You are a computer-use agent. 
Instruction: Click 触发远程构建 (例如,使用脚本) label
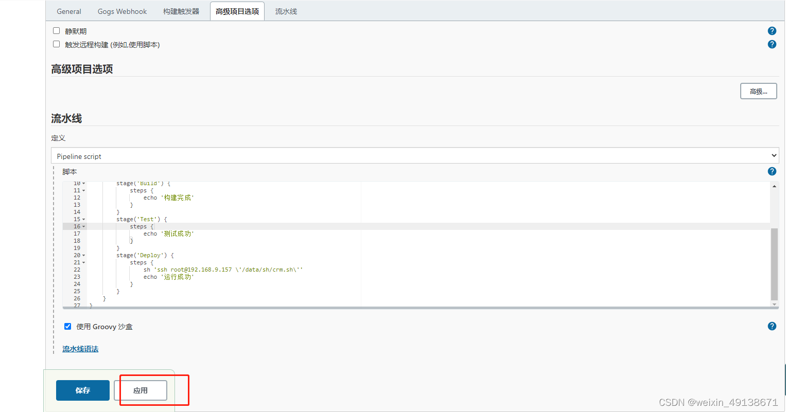coord(112,45)
